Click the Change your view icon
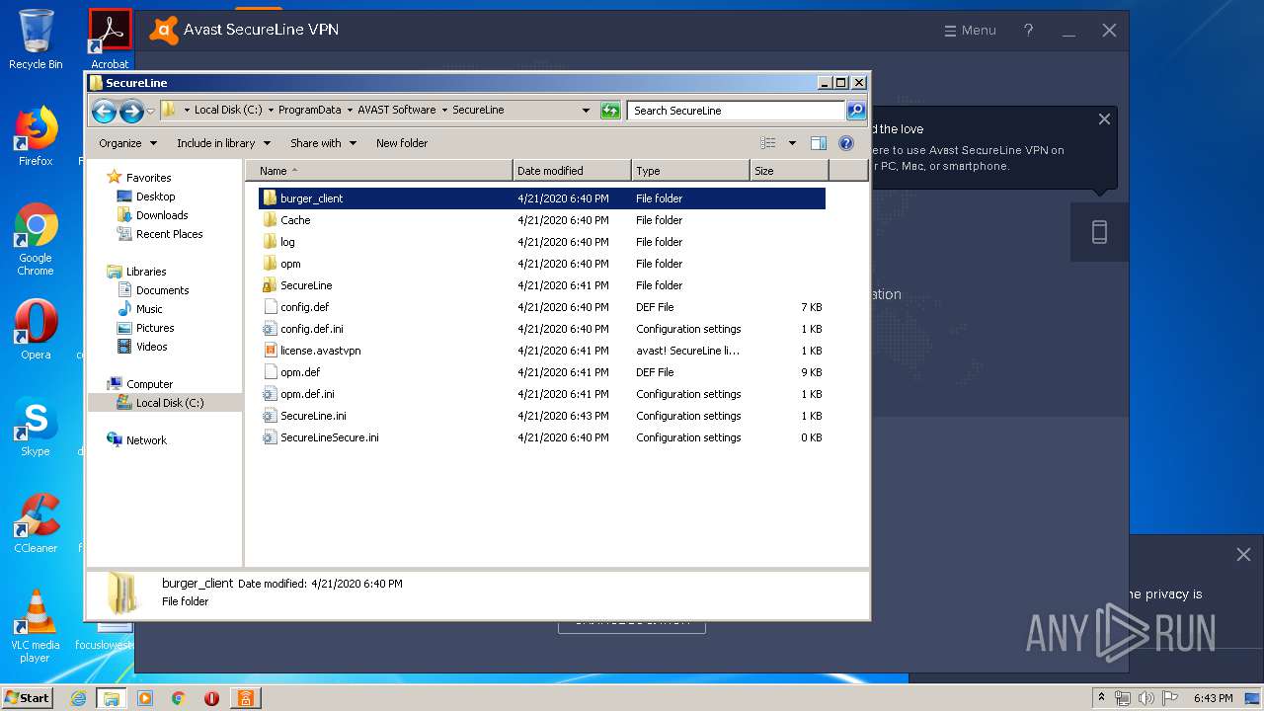Image resolution: width=1264 pixels, height=711 pixels. pyautogui.click(x=768, y=143)
